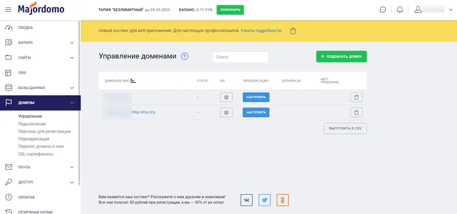Focus the Поиск search field

coord(240,57)
